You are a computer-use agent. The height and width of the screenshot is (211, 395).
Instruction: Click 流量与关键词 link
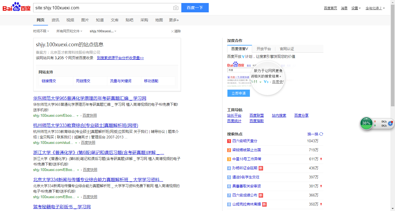[x=121, y=81]
